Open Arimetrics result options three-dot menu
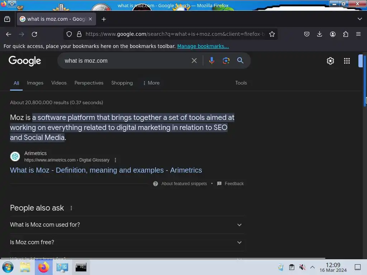Viewport: 367px width, 275px height. pos(115,160)
